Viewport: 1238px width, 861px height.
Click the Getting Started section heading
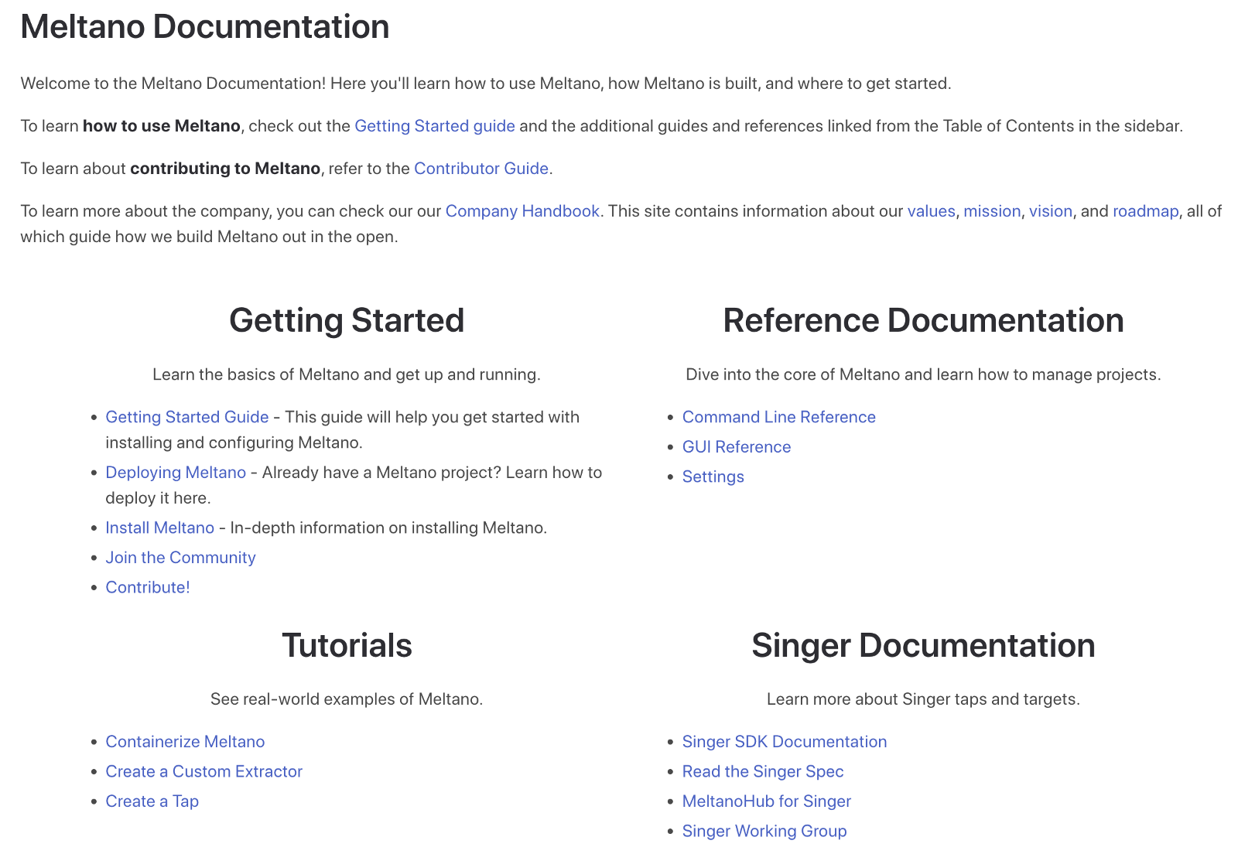347,320
